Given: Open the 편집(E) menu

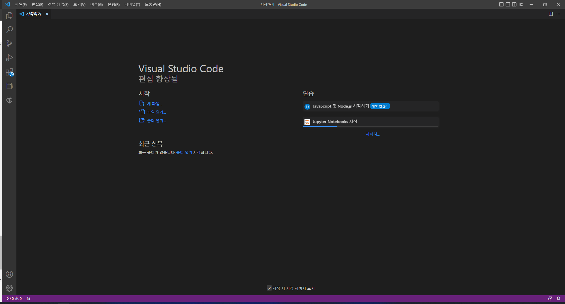Looking at the screenshot, I should [x=38, y=4].
